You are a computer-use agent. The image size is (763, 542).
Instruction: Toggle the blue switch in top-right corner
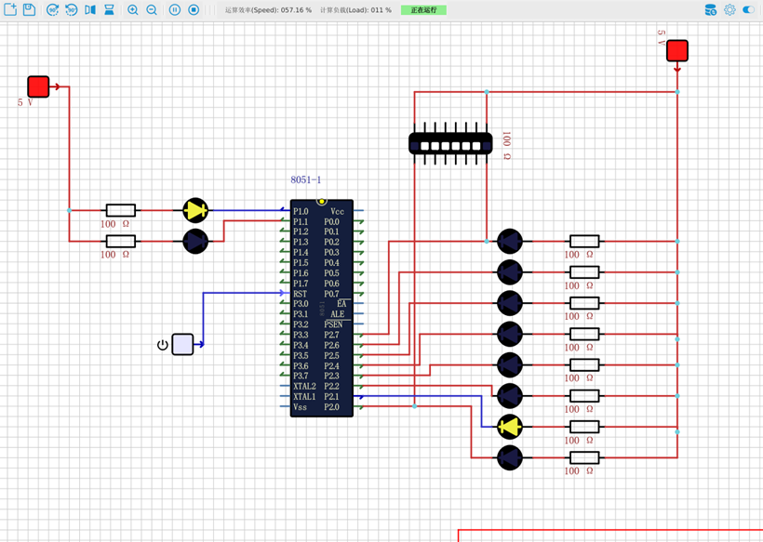749,9
